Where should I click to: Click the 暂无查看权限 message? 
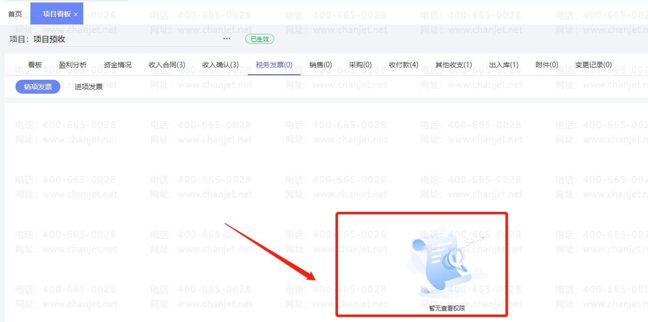[447, 309]
